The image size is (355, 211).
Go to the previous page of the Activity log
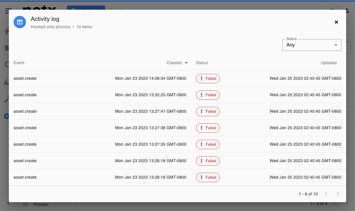click(x=326, y=194)
